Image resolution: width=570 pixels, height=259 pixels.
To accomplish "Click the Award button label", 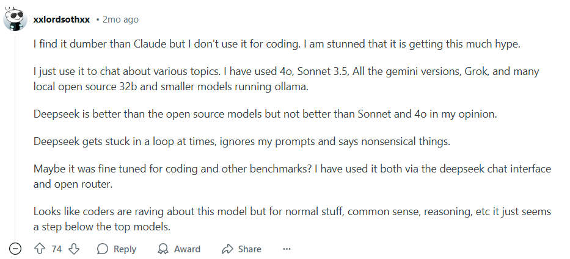I will 187,249.
